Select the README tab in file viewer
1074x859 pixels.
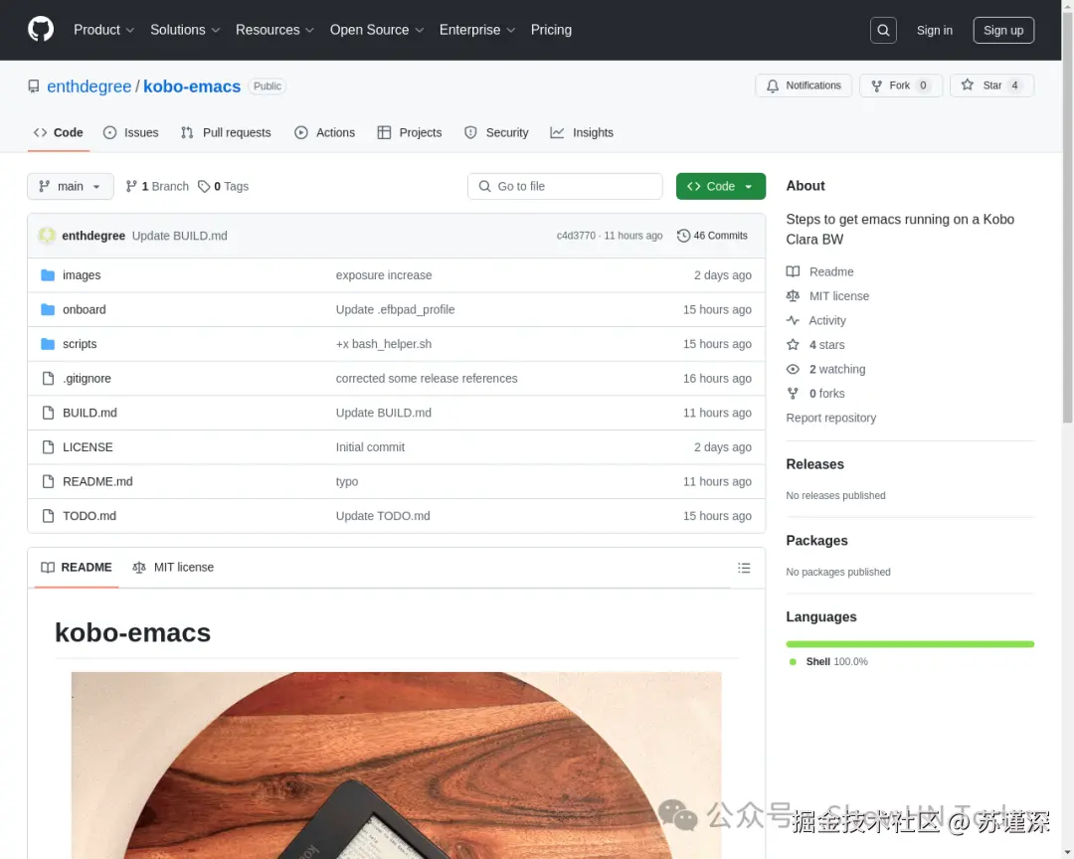(76, 567)
